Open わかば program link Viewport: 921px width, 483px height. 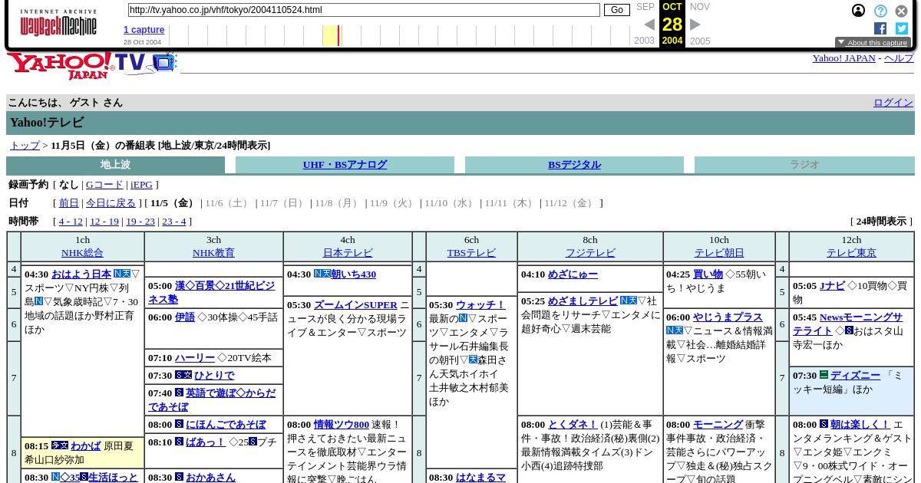(86, 446)
